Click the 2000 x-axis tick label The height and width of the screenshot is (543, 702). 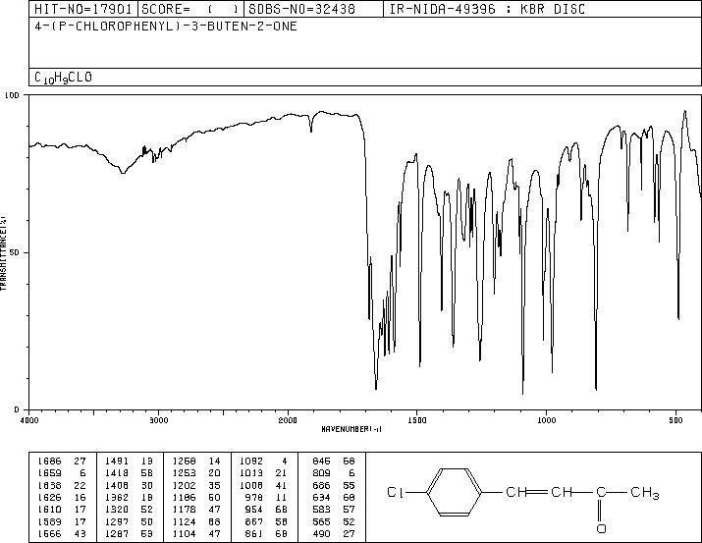tap(288, 420)
